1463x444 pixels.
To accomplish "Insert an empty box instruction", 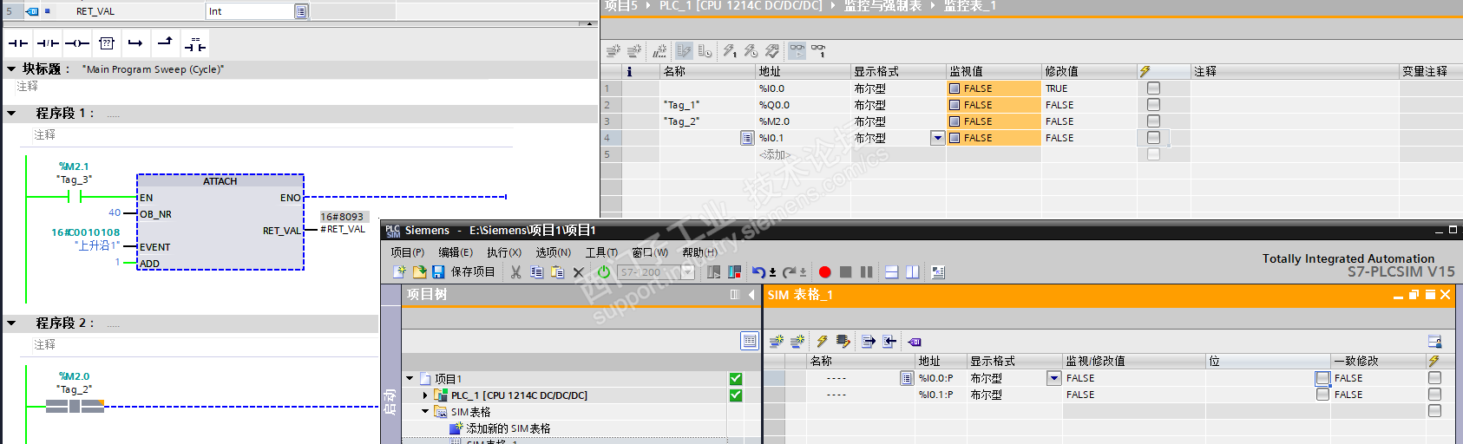I will coord(107,43).
